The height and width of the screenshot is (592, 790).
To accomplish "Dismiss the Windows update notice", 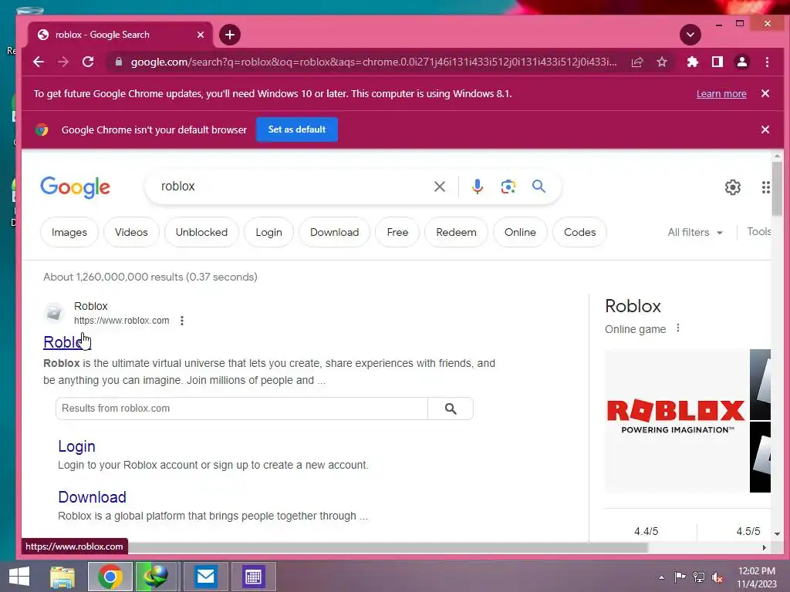I will (x=765, y=93).
